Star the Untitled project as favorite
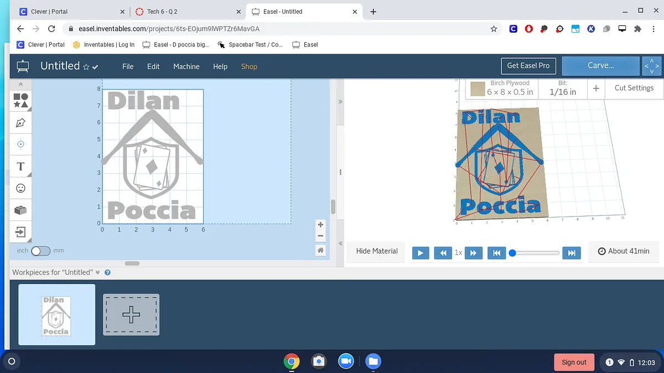 [x=86, y=67]
